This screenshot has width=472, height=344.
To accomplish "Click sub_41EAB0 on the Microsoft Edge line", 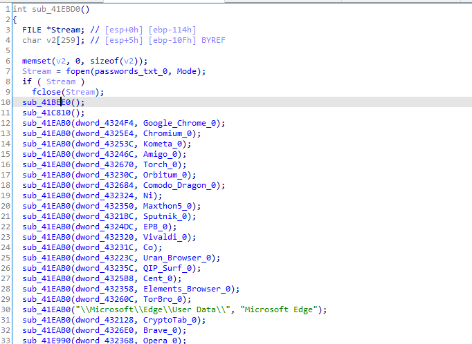I will (x=46, y=309).
